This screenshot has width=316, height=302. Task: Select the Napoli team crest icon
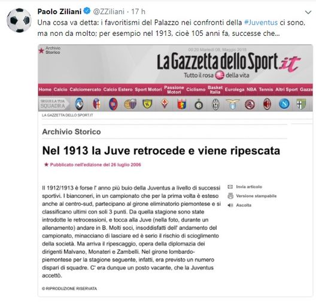click(x=284, y=104)
